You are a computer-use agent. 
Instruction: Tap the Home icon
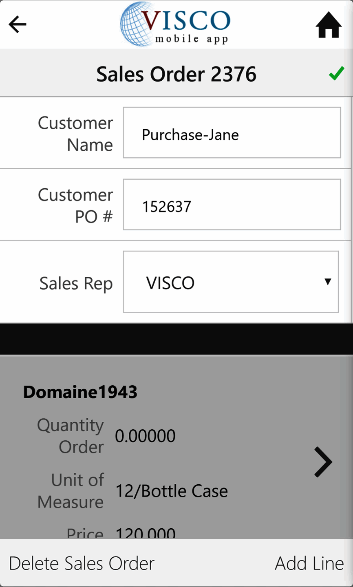coord(329,25)
